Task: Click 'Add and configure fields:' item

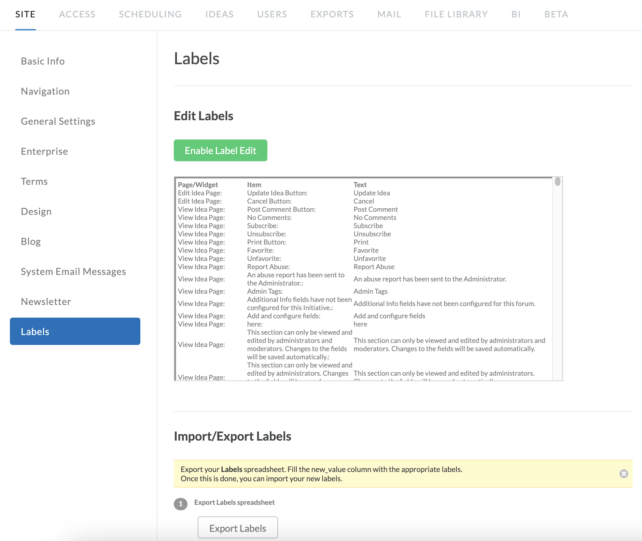Action: click(284, 316)
